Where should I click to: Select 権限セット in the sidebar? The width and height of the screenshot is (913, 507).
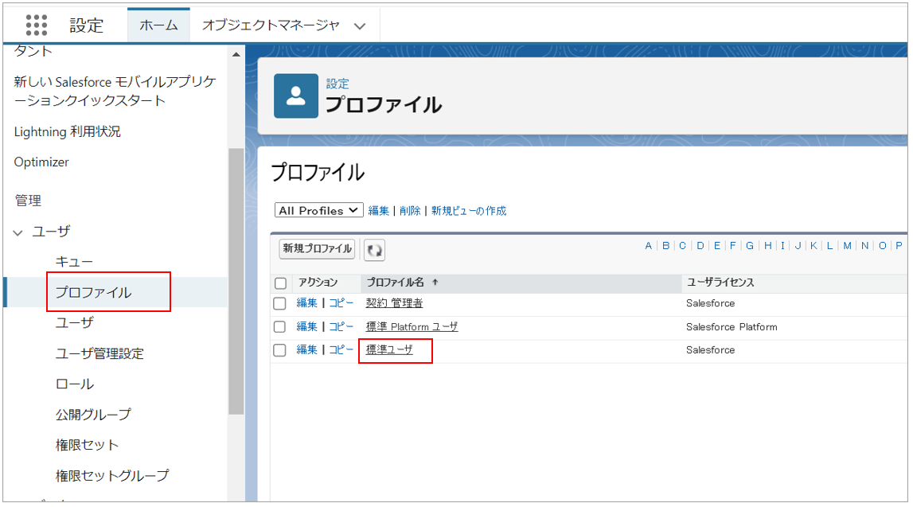(x=87, y=445)
